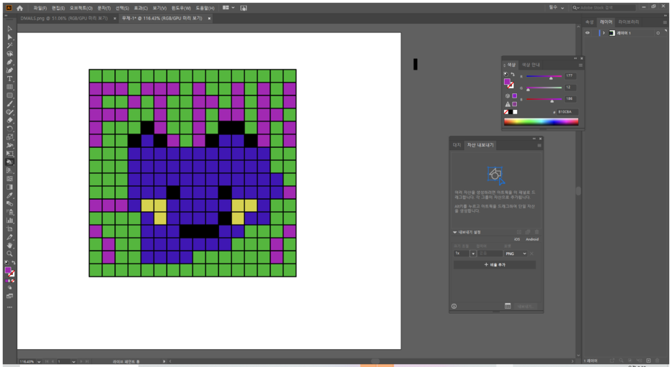This screenshot has height=367, width=672.
Task: Select the Mesh tool
Action: (x=9, y=179)
